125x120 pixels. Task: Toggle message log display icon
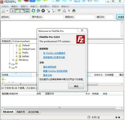click(12, 11)
